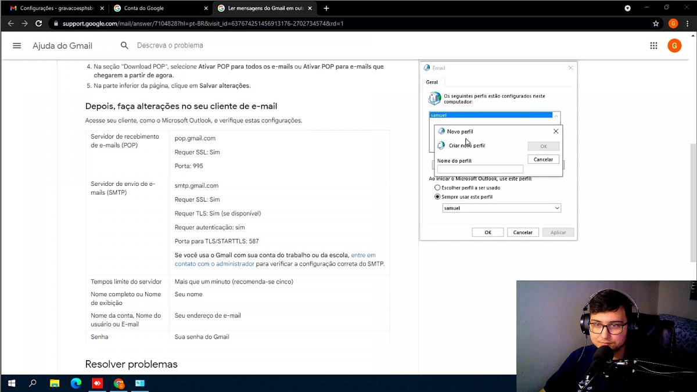
Task: Open the red app on the taskbar
Action: tap(98, 383)
